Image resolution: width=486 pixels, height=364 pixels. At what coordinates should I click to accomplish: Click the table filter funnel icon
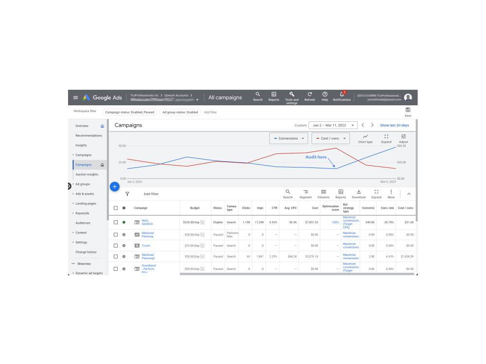point(127,194)
